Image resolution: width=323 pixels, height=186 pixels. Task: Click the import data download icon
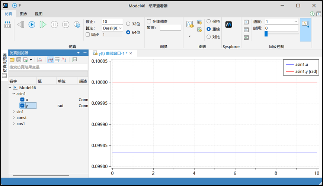(40, 60)
